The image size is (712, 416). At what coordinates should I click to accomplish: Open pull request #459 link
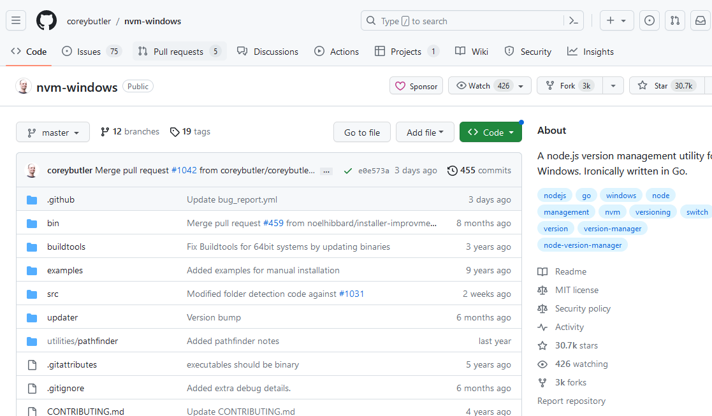[273, 223]
